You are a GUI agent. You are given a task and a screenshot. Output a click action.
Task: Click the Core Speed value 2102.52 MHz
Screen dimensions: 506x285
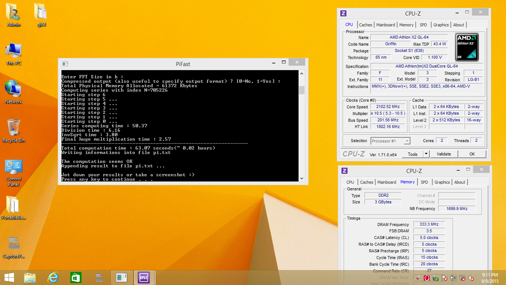point(387,107)
